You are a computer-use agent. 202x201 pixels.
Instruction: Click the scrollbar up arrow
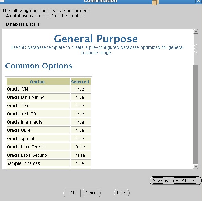pyautogui.click(x=195, y=31)
